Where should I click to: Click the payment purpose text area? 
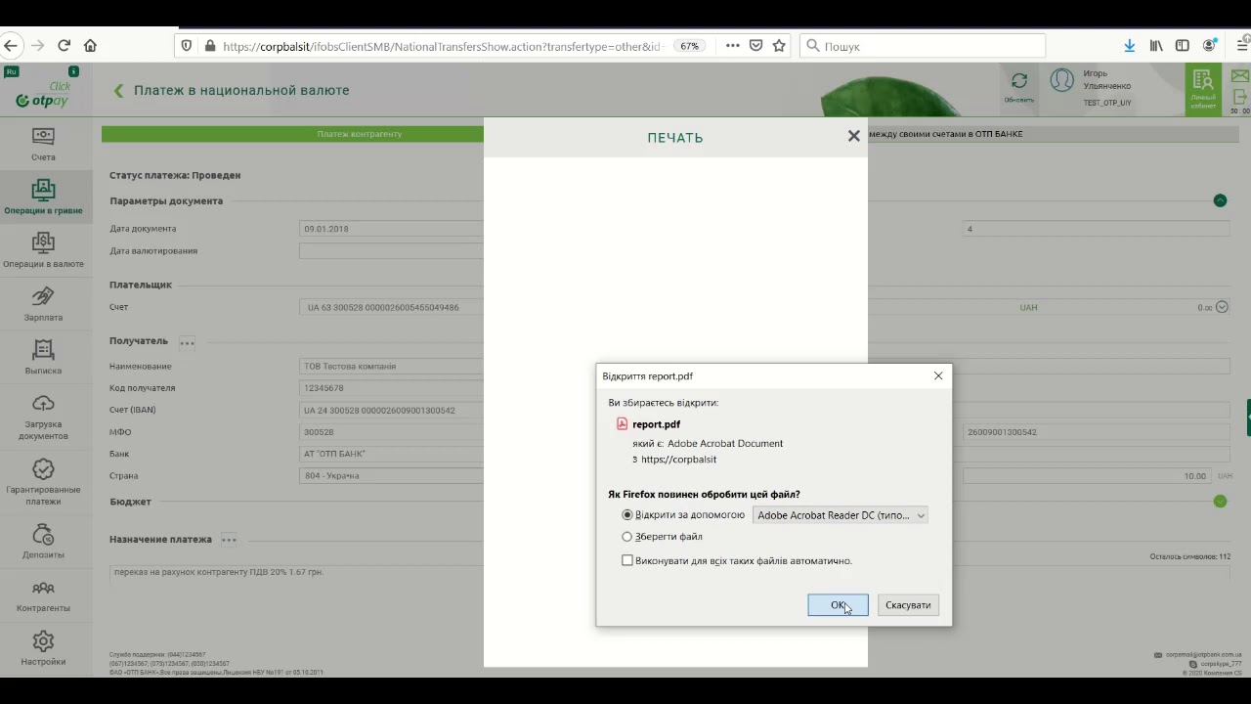coord(296,572)
